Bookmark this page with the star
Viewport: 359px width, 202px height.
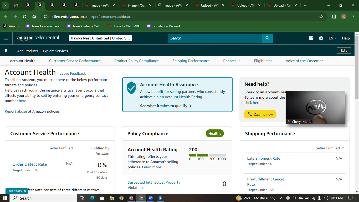pos(321,17)
